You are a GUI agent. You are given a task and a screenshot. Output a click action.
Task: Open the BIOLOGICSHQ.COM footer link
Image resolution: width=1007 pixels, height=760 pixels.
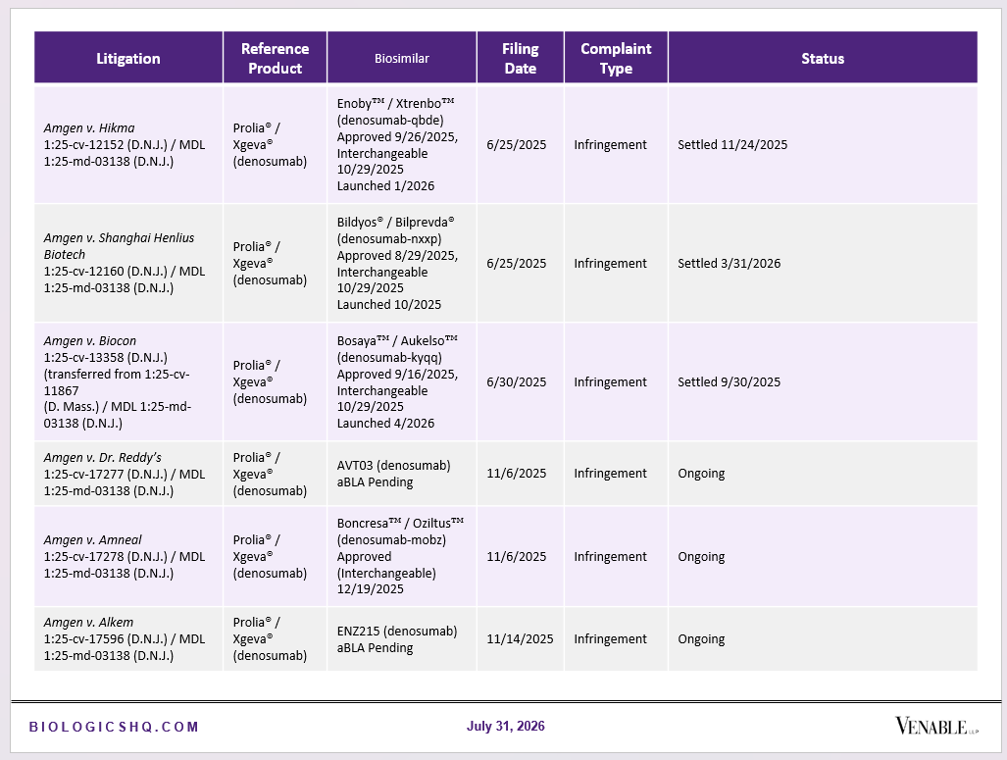click(114, 727)
